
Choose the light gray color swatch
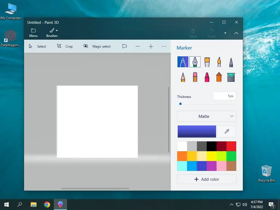tap(192, 146)
